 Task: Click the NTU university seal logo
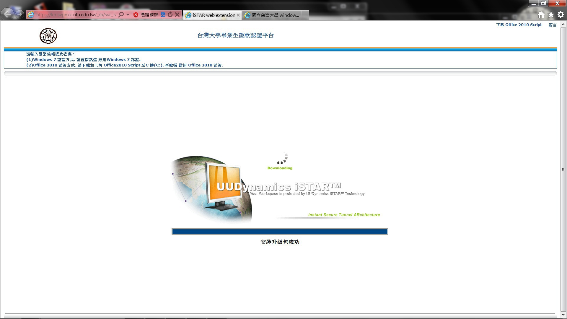(x=48, y=36)
